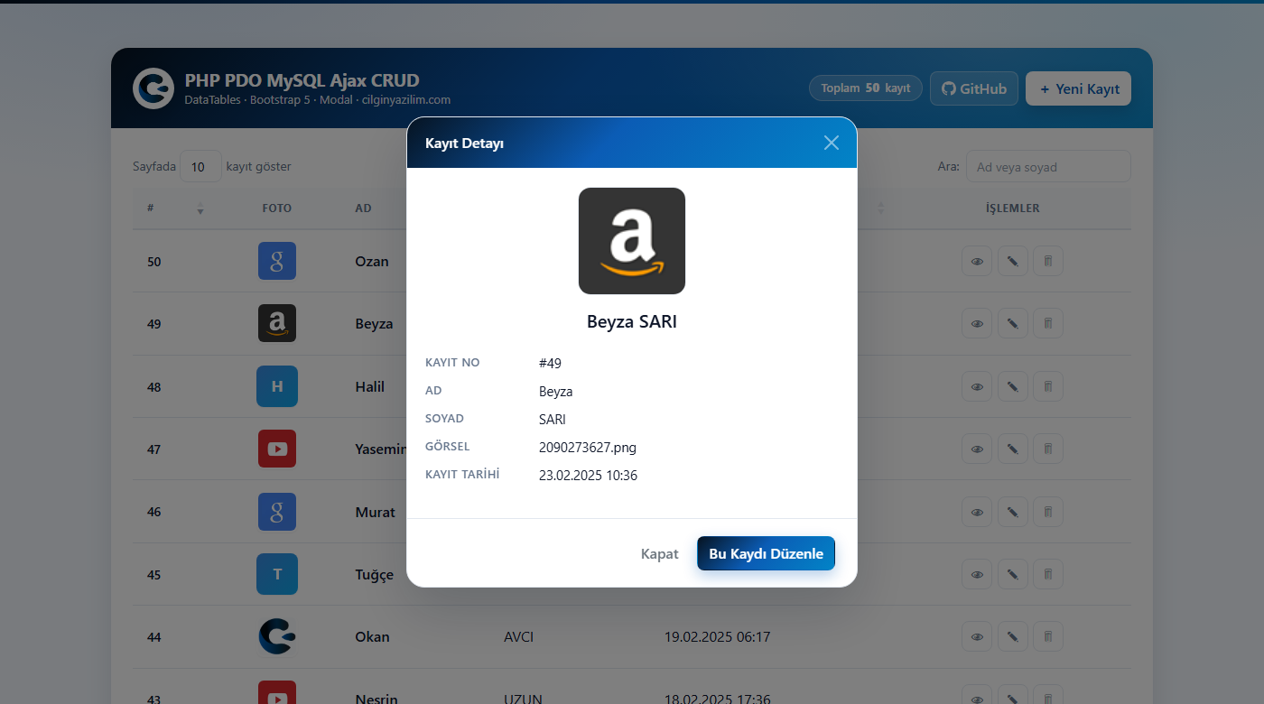Remove the Halil record with trash icon

(x=1048, y=386)
